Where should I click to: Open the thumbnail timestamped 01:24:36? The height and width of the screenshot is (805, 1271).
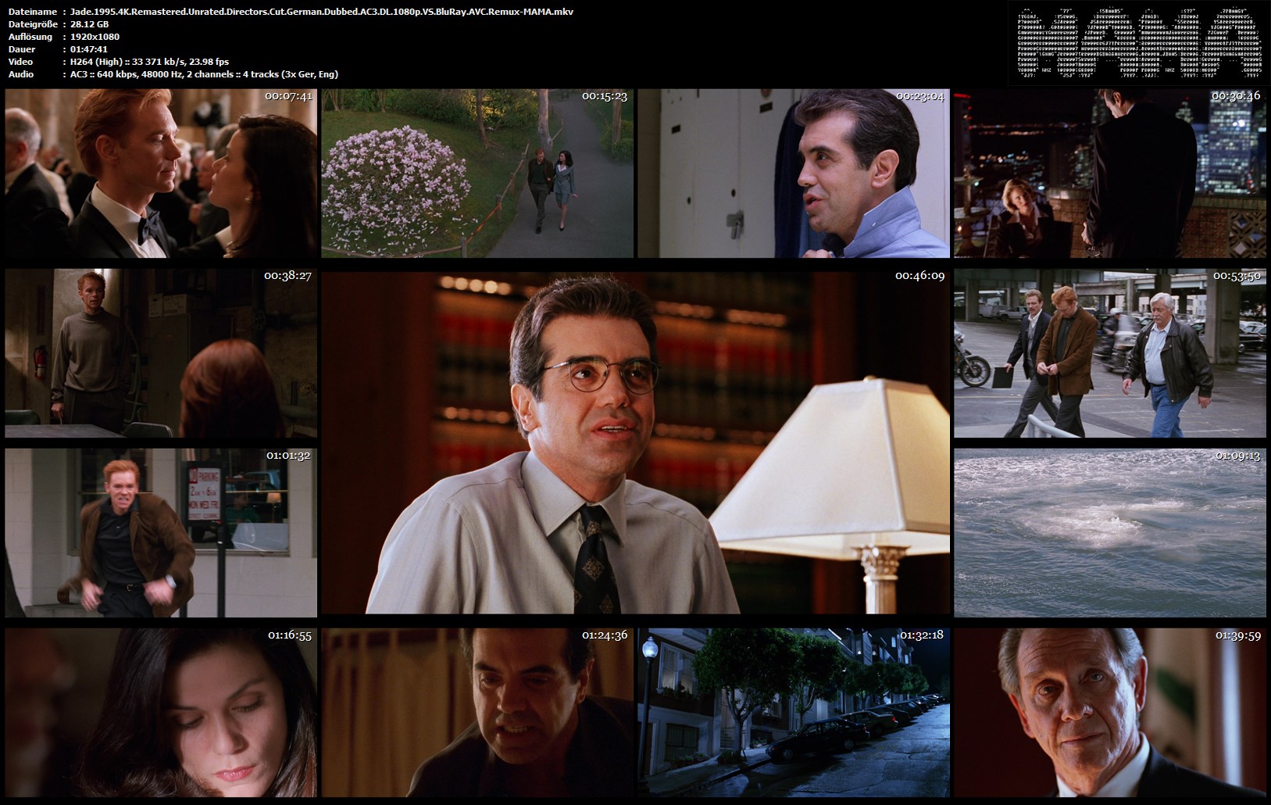pos(477,713)
